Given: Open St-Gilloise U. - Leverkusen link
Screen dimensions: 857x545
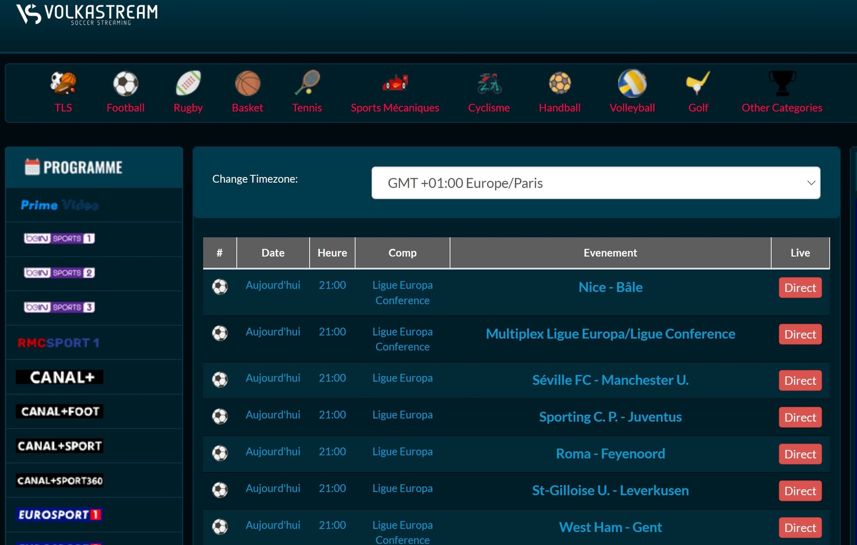Looking at the screenshot, I should [611, 490].
